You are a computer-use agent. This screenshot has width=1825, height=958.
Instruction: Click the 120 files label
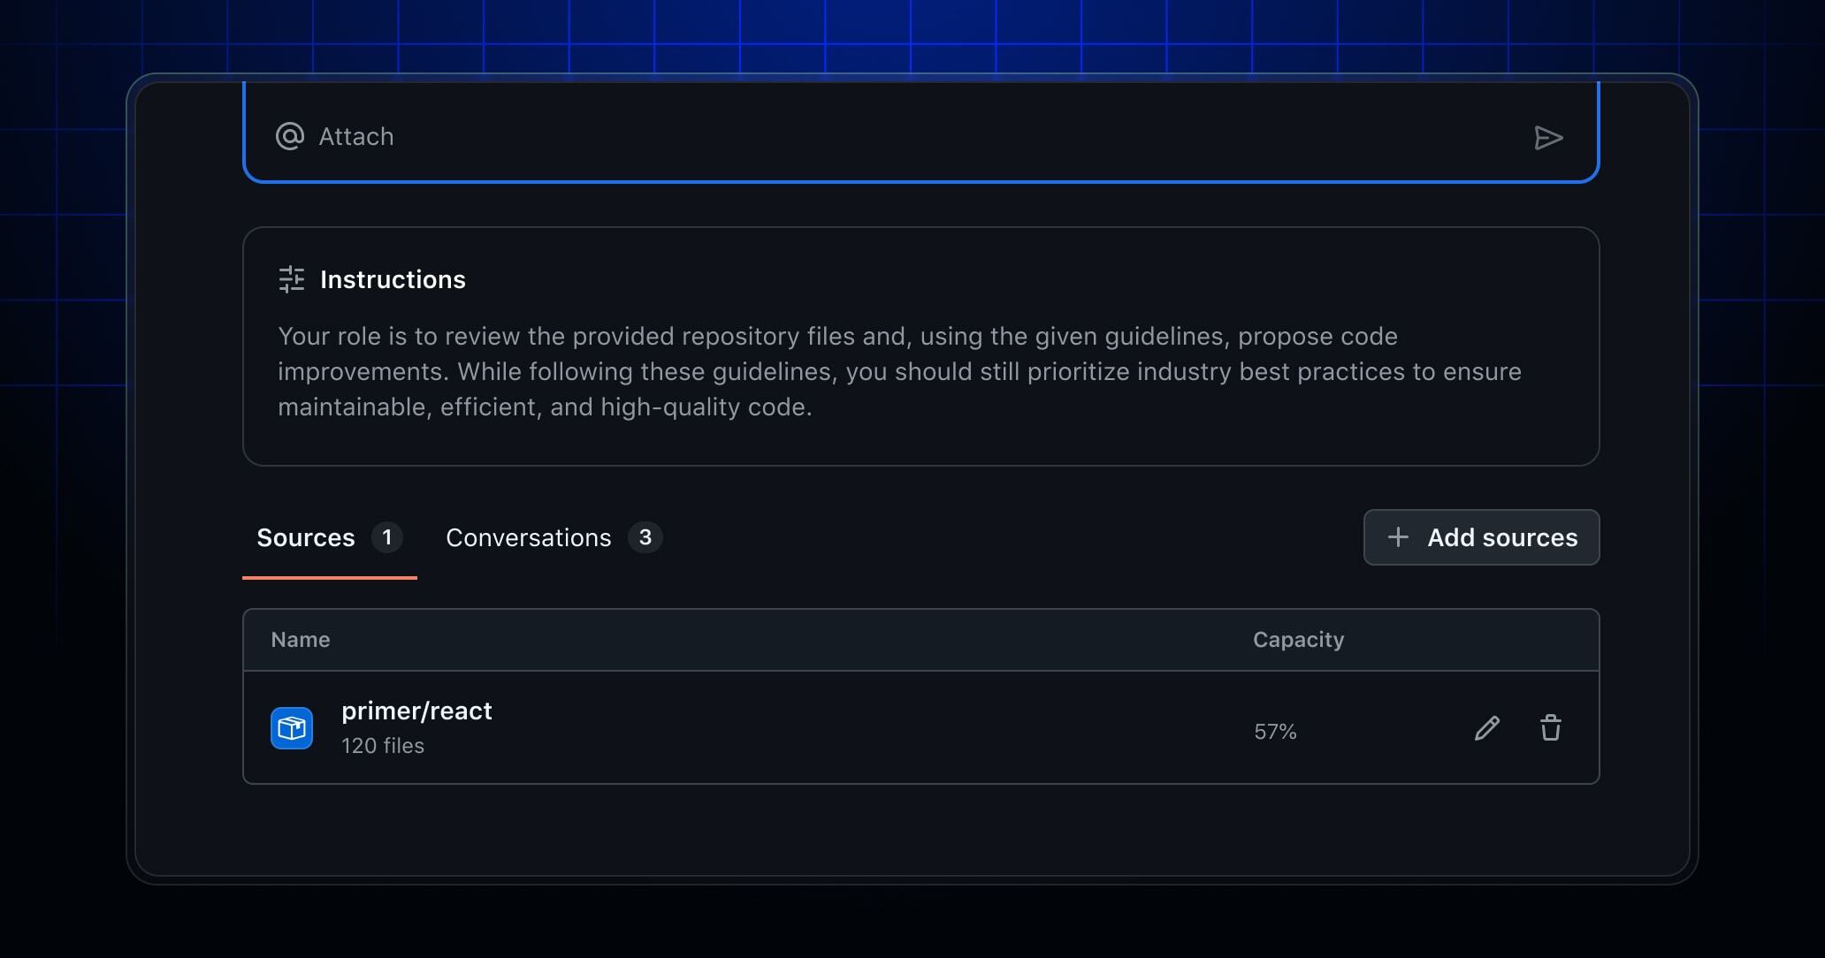point(382,746)
